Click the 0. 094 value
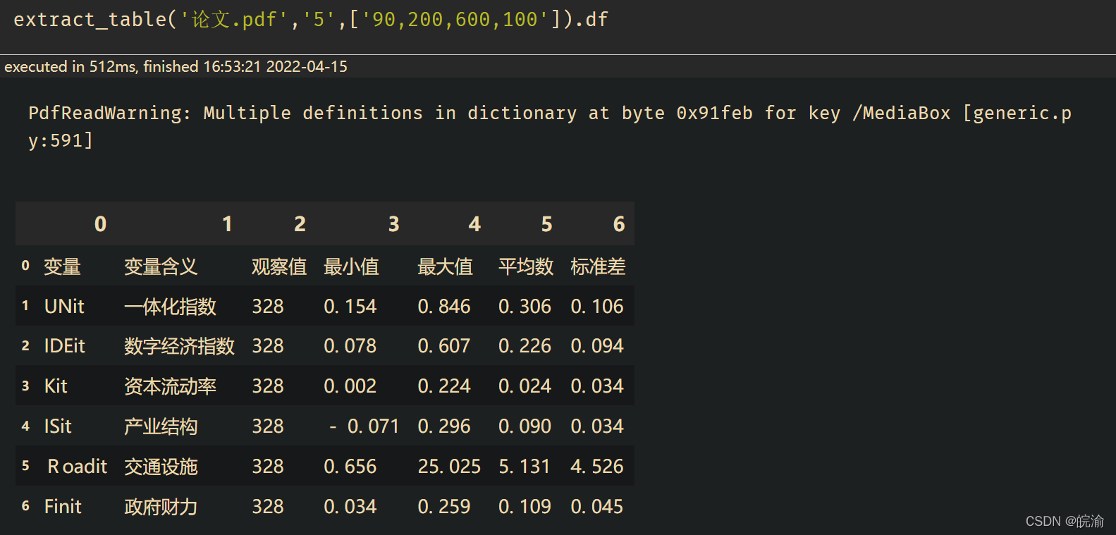This screenshot has height=535, width=1116. tap(597, 345)
